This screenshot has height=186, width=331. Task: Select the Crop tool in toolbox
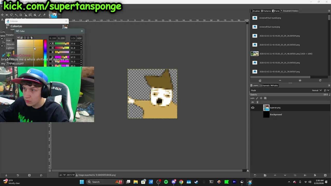pos(21,15)
